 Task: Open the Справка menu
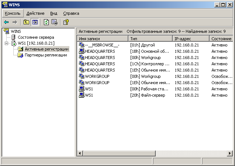71,13
